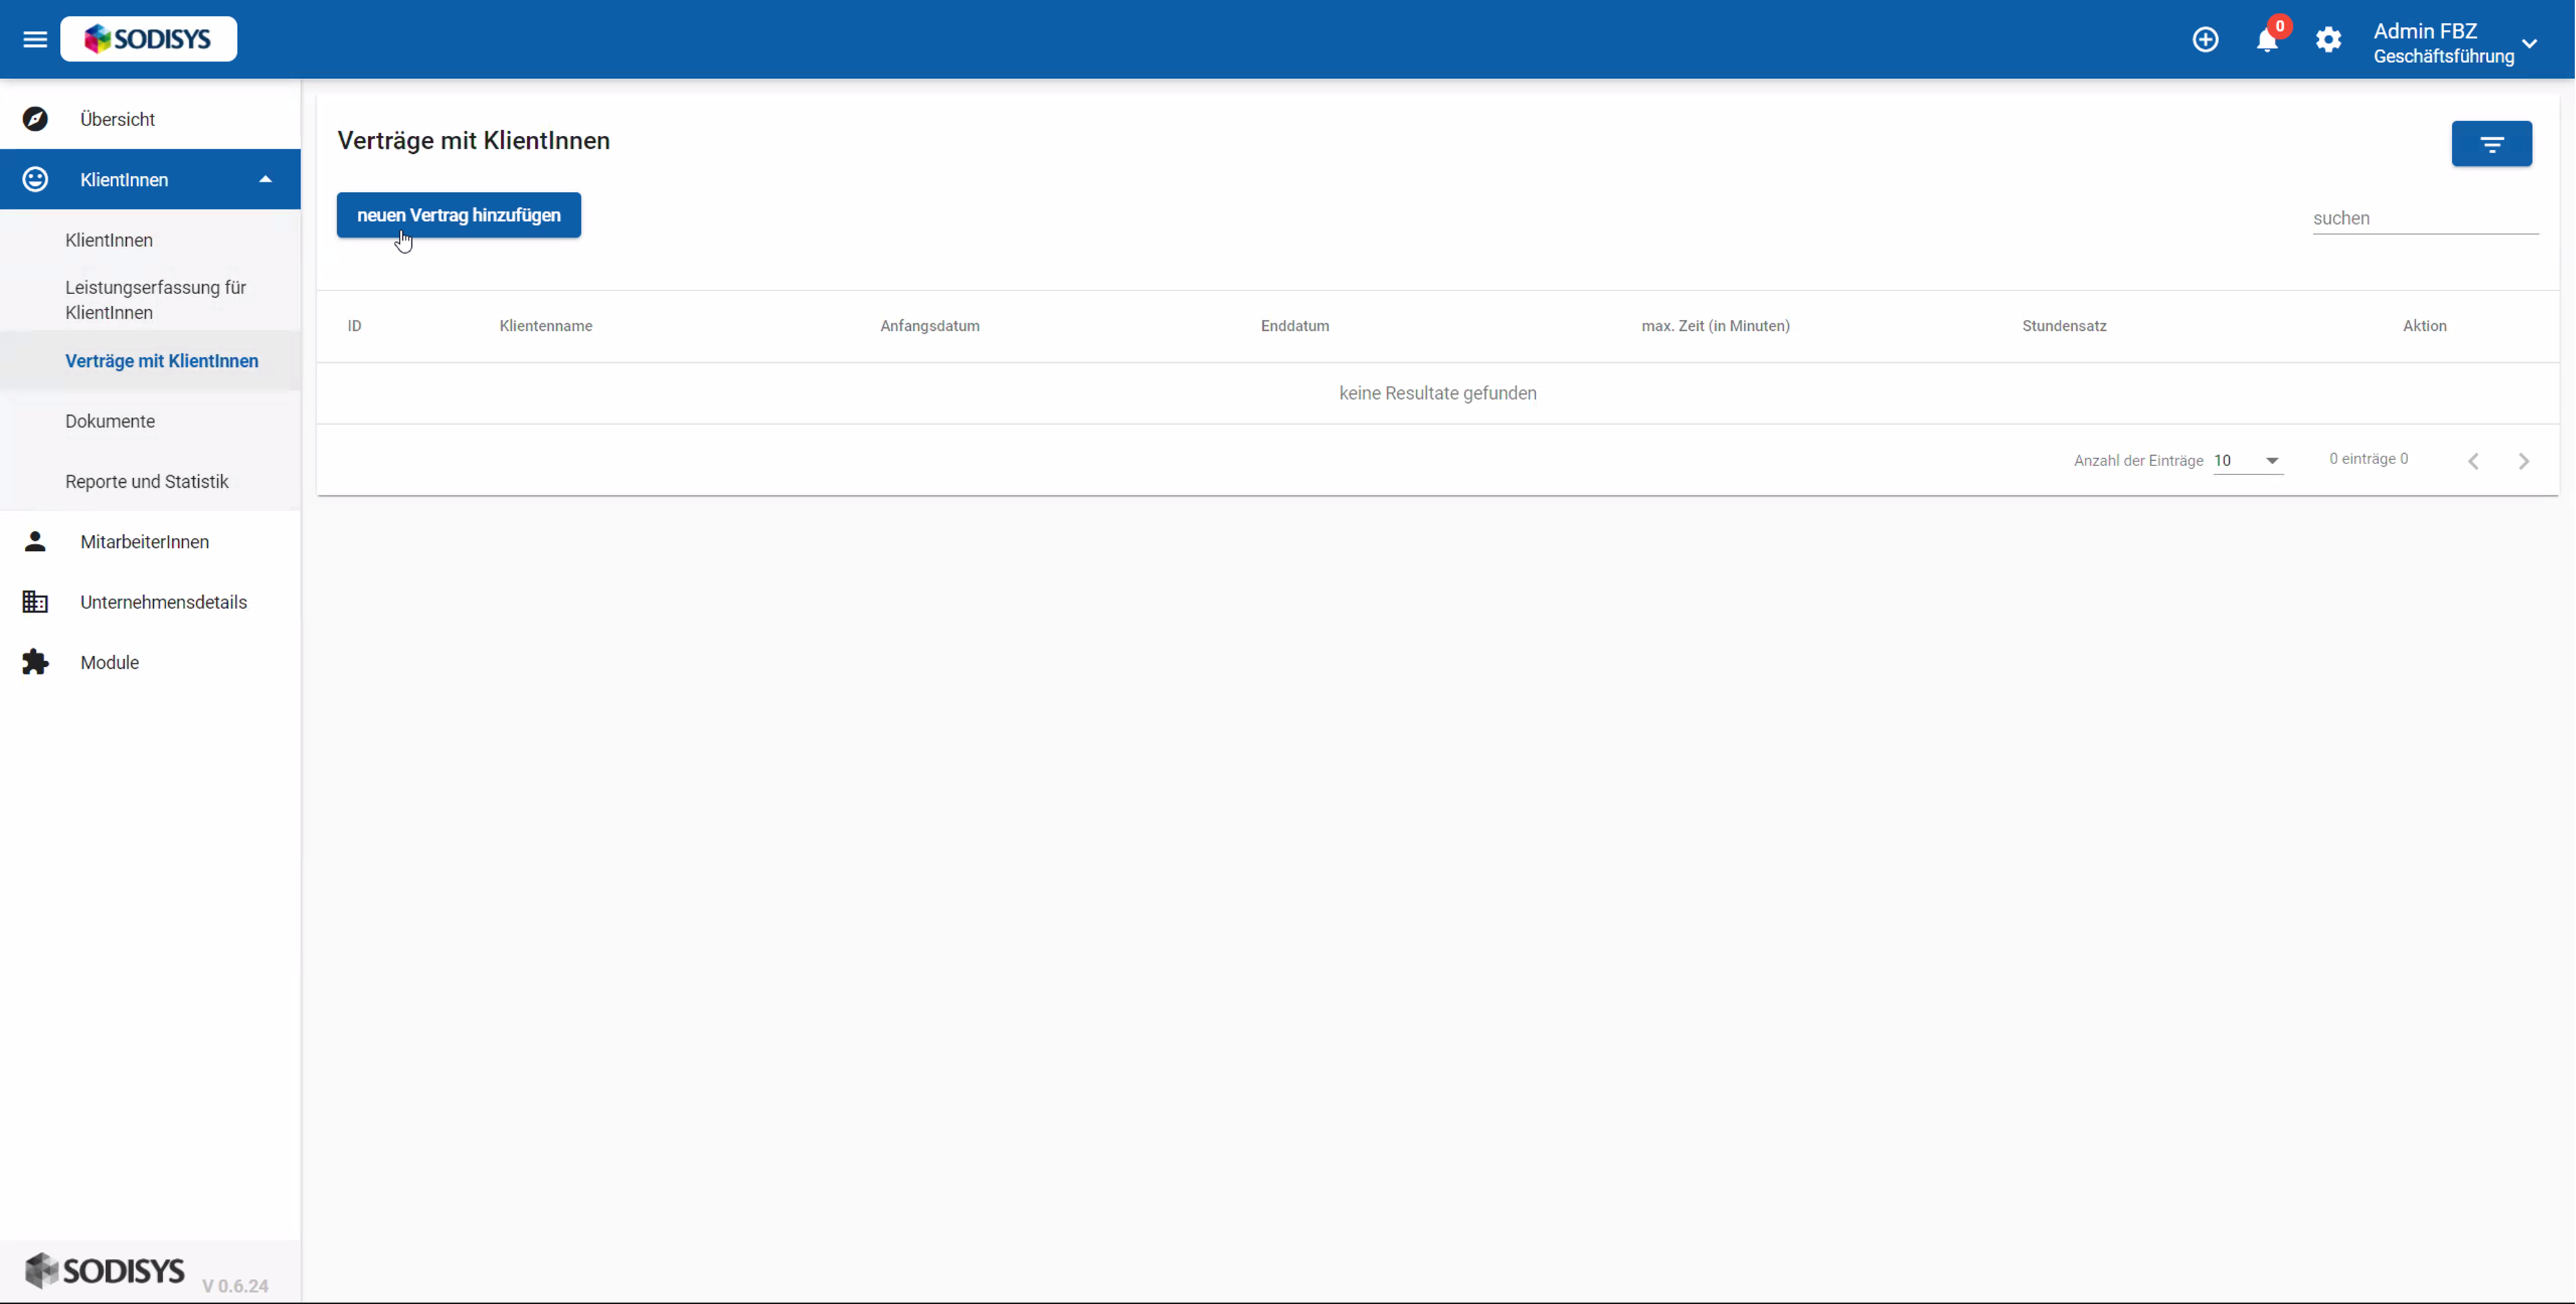Expand the Admin FBZ user menu

coord(2455,43)
